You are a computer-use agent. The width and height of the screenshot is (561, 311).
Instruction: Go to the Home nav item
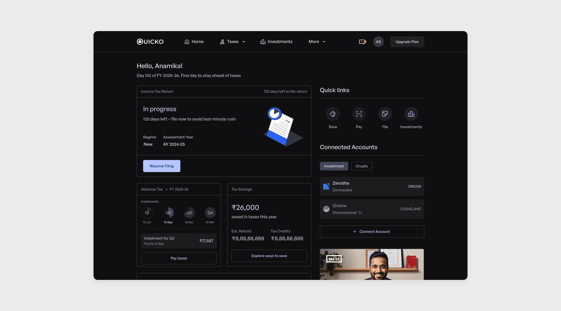click(x=194, y=42)
